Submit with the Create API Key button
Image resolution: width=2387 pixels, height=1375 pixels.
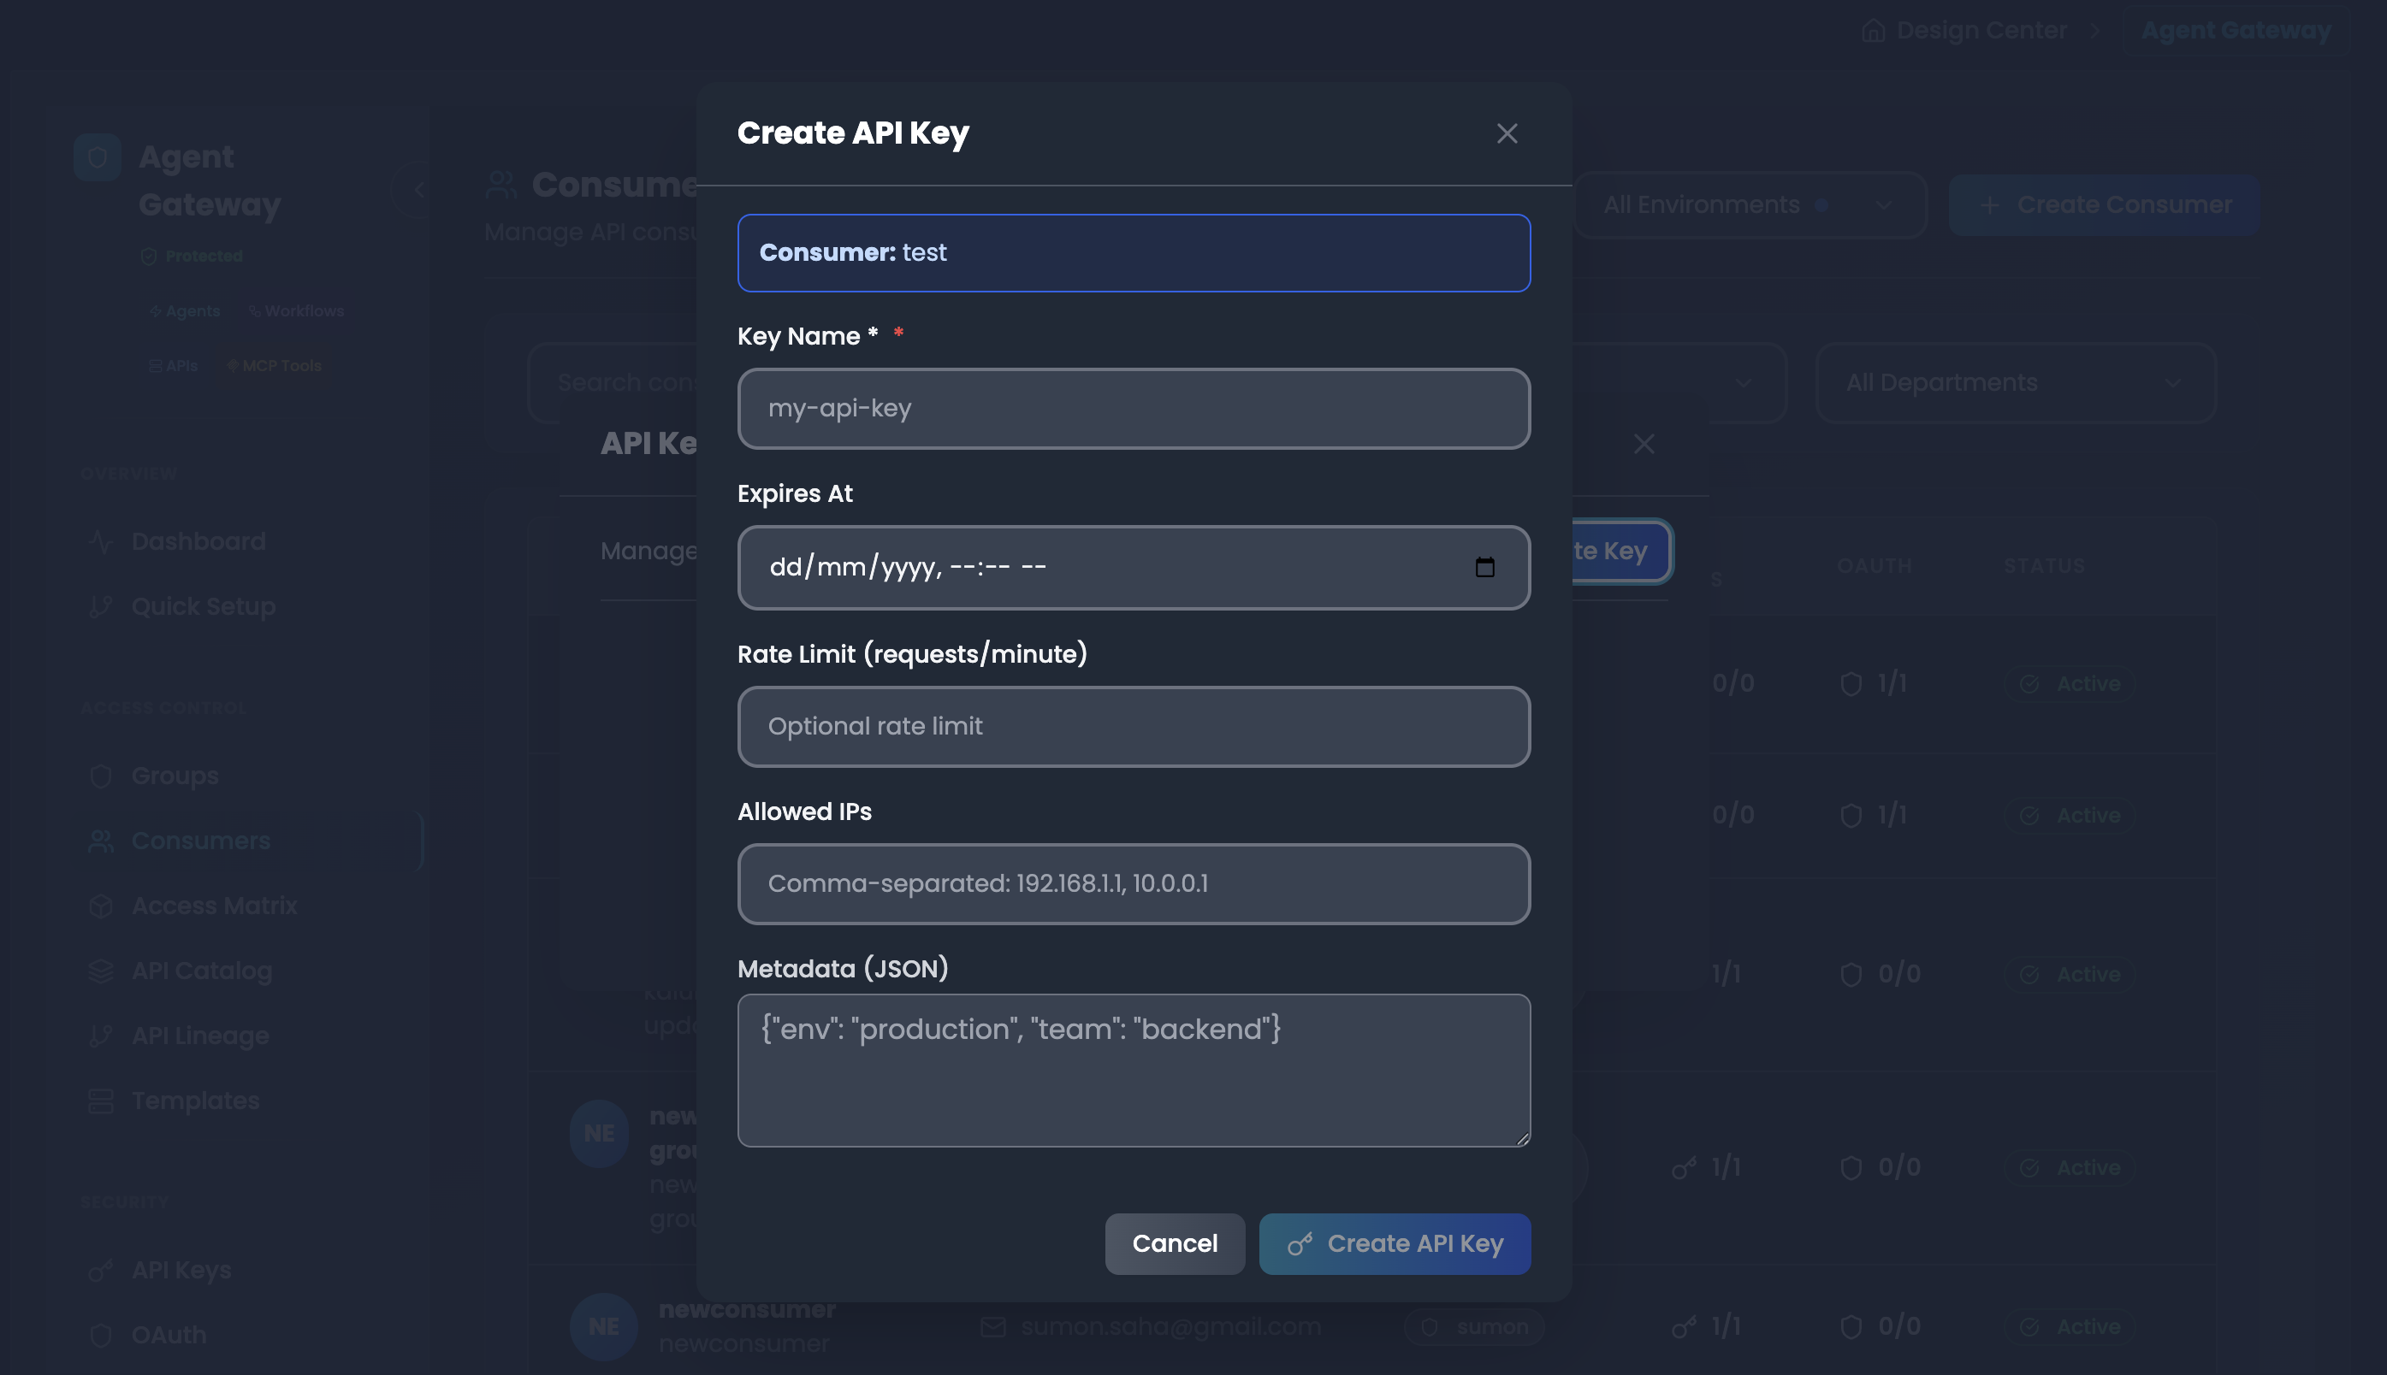1394,1243
